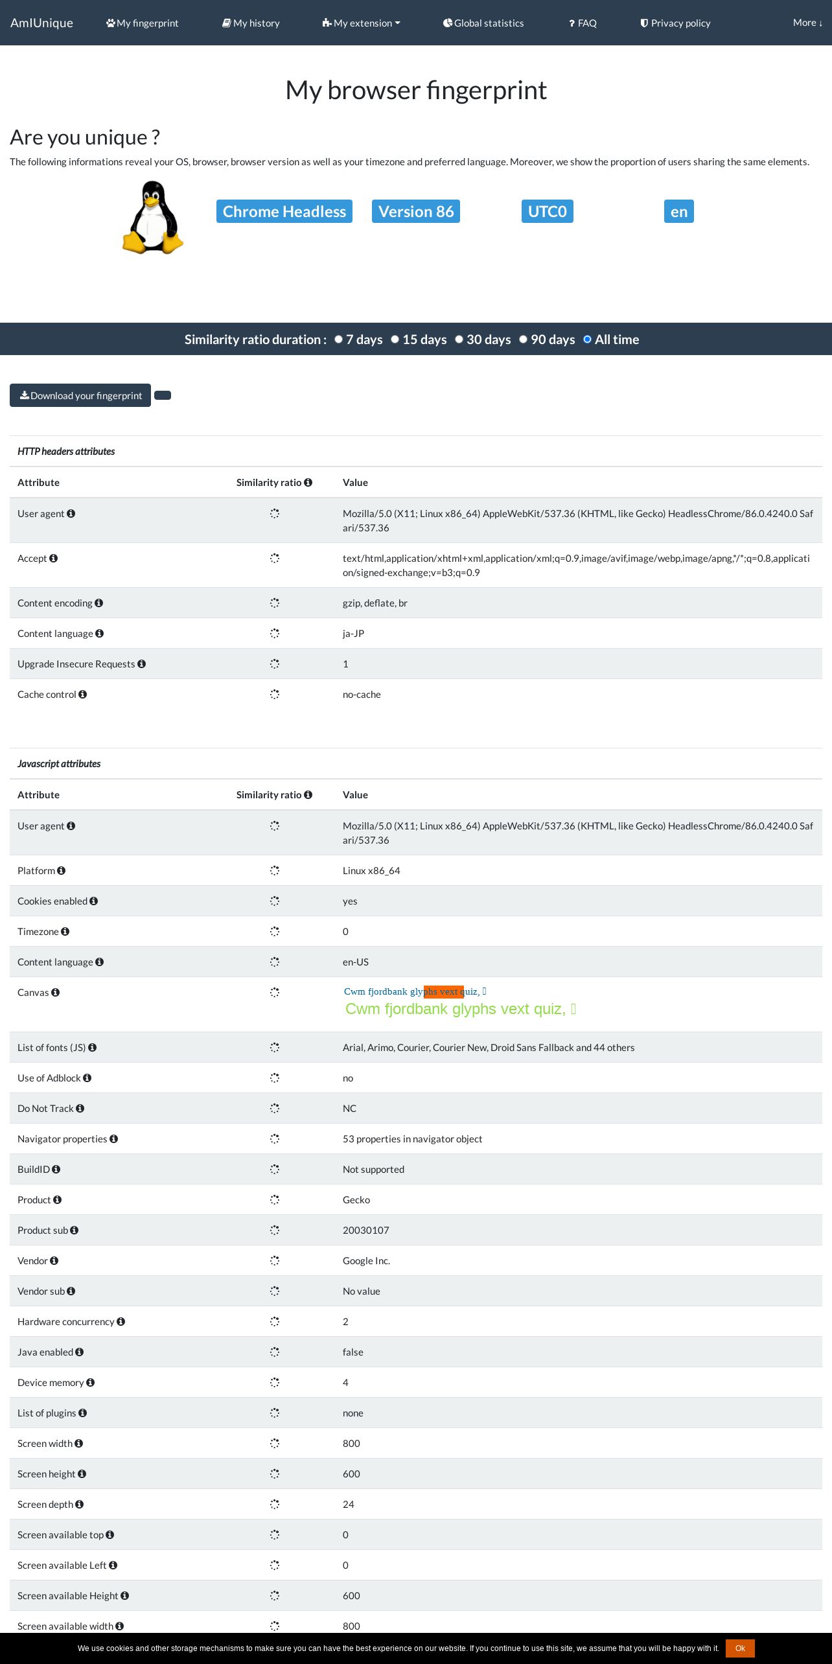Click the info icon beside Do Not Track
Screen dimensions: 832x1664
pyautogui.click(x=80, y=1108)
